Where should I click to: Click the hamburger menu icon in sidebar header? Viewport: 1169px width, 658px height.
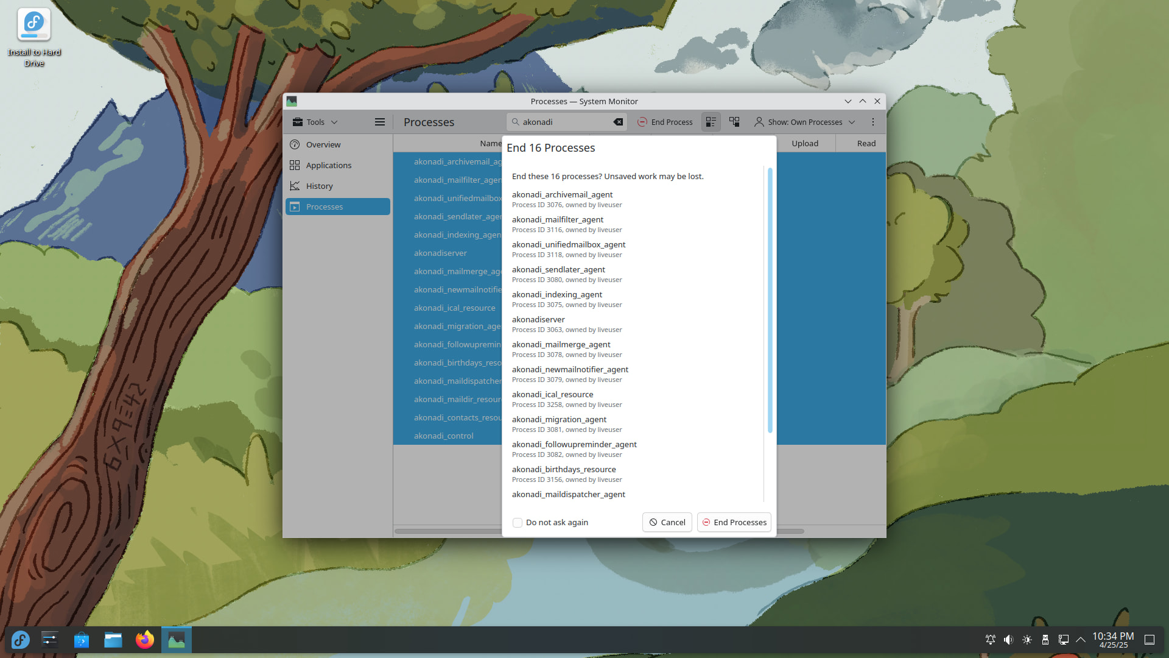(x=379, y=122)
